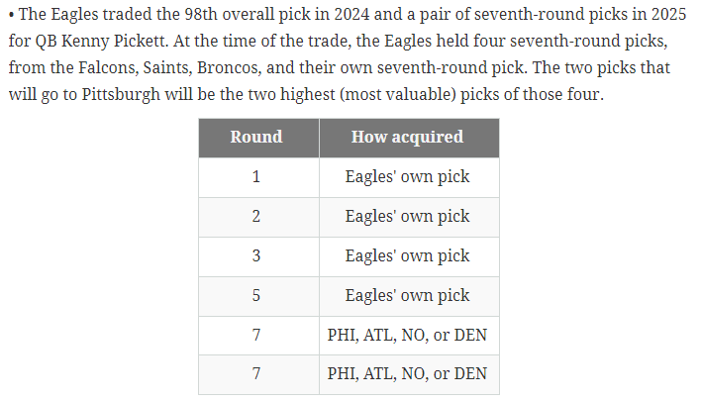This screenshot has height=401, width=701.
Task: Select the Round 3 number cell
Action: point(256,256)
